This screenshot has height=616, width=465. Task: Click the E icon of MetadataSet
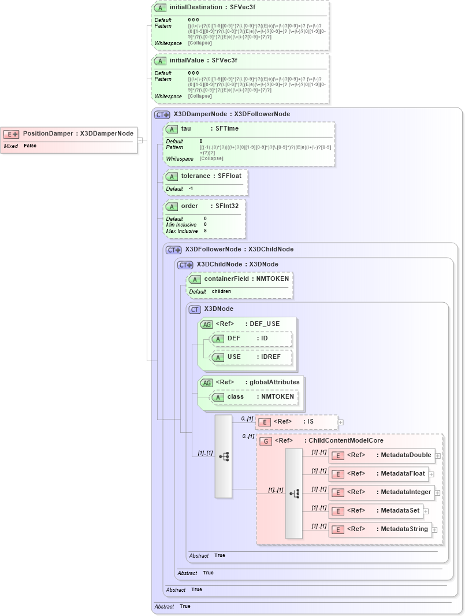(338, 511)
